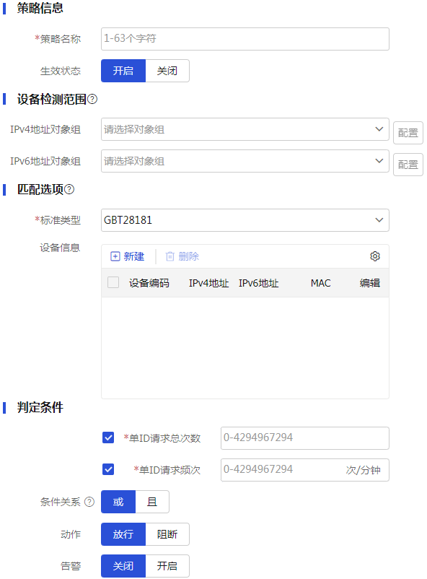Open the IPv4地址对象组 dropdown

[245, 129]
